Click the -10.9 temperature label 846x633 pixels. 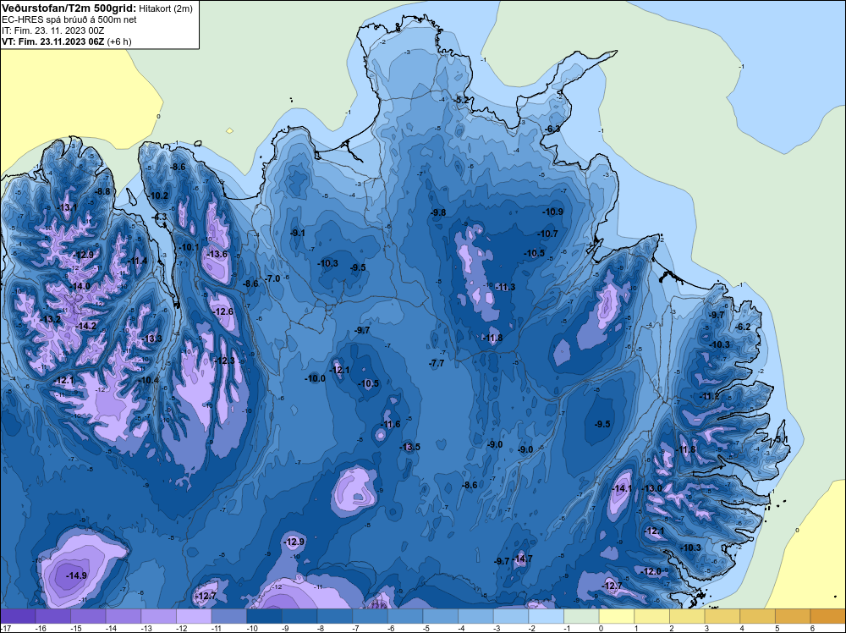click(x=553, y=212)
